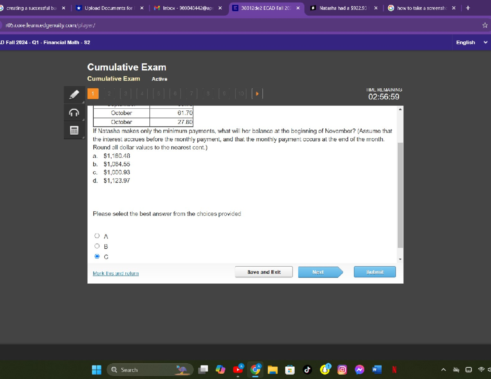
Task: Open Instagram from the taskbar
Action: click(x=342, y=370)
